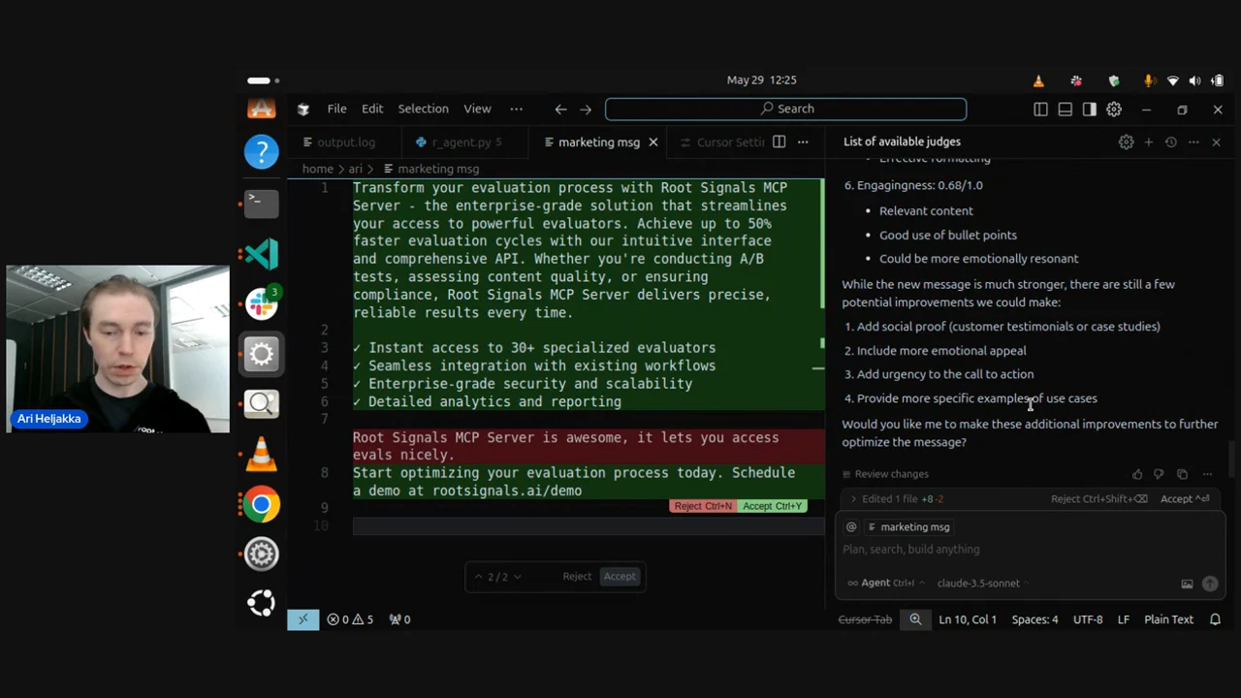1241x698 pixels.
Task: Change the UTF-8 encoding setting
Action: click(1088, 619)
